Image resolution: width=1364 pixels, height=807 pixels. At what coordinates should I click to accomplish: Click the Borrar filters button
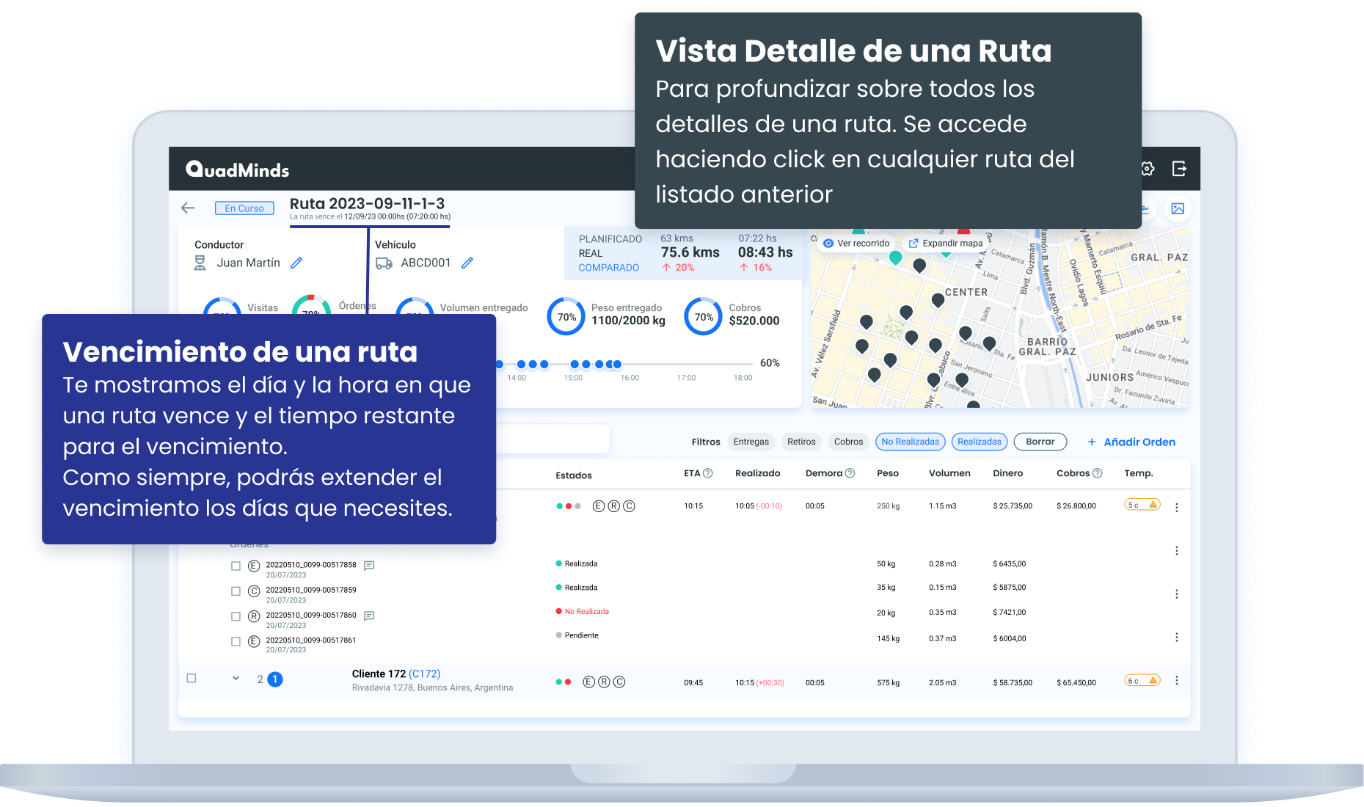(1040, 442)
